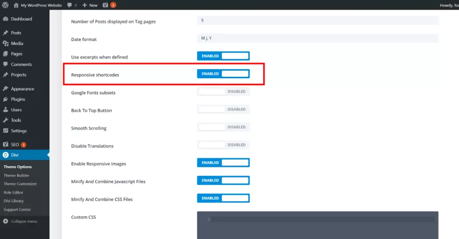
Task: Click the Responsive shortcodes label
Action: pos(95,75)
